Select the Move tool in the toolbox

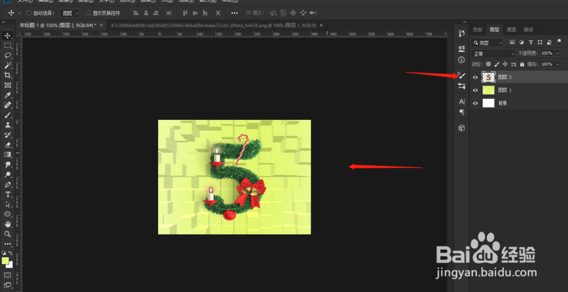coord(7,35)
